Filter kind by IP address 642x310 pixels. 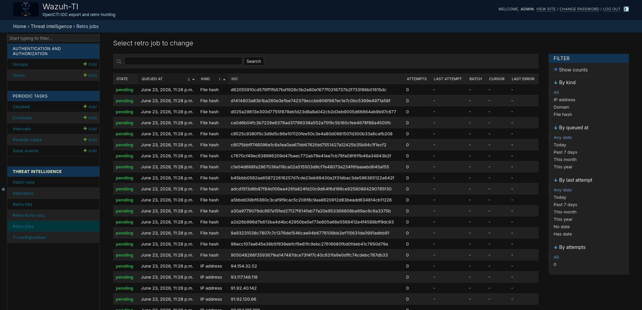(564, 100)
